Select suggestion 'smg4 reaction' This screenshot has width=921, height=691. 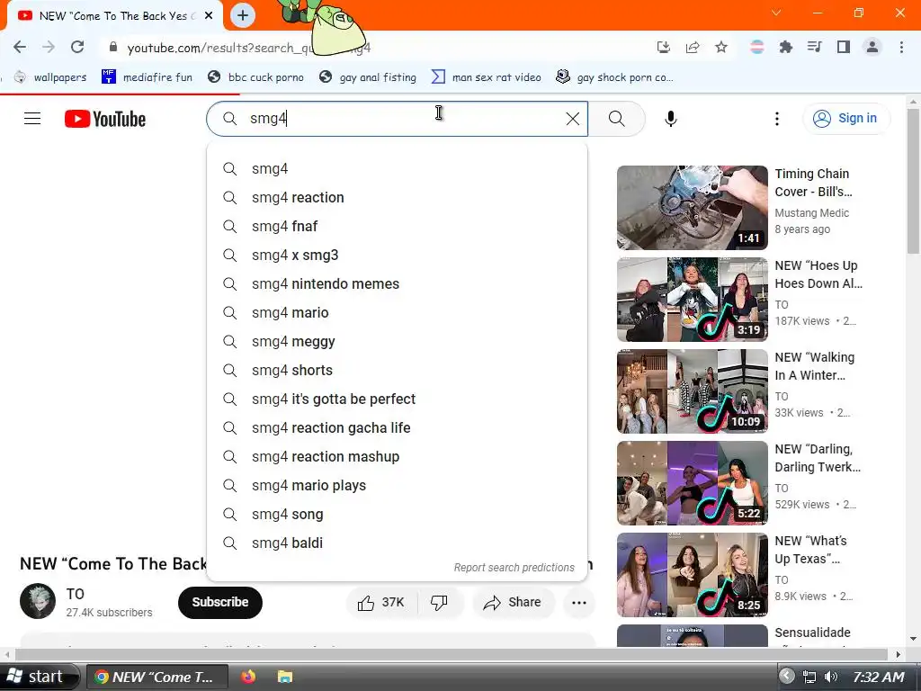[397, 197]
